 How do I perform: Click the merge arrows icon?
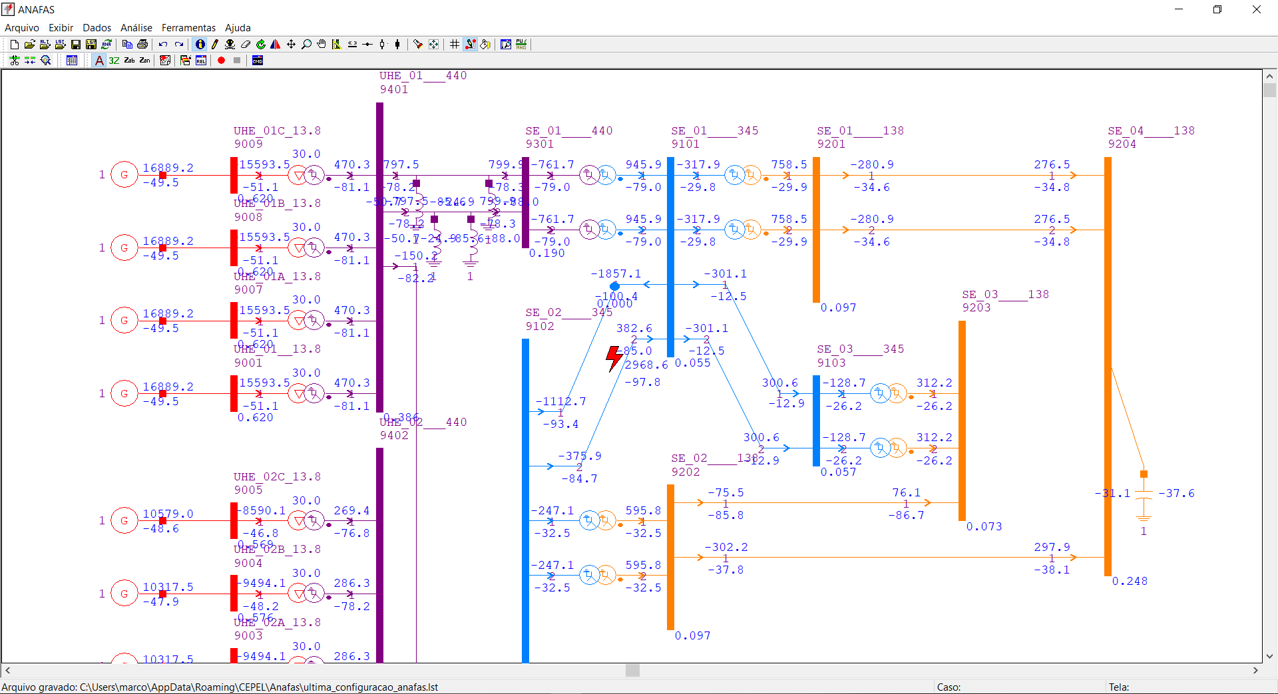30,61
